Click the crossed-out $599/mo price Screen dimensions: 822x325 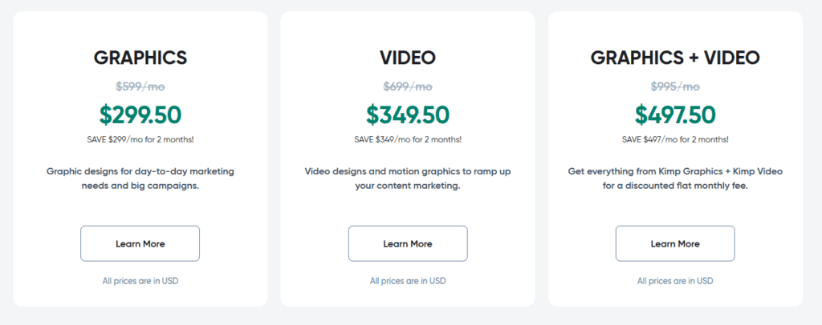click(x=140, y=86)
